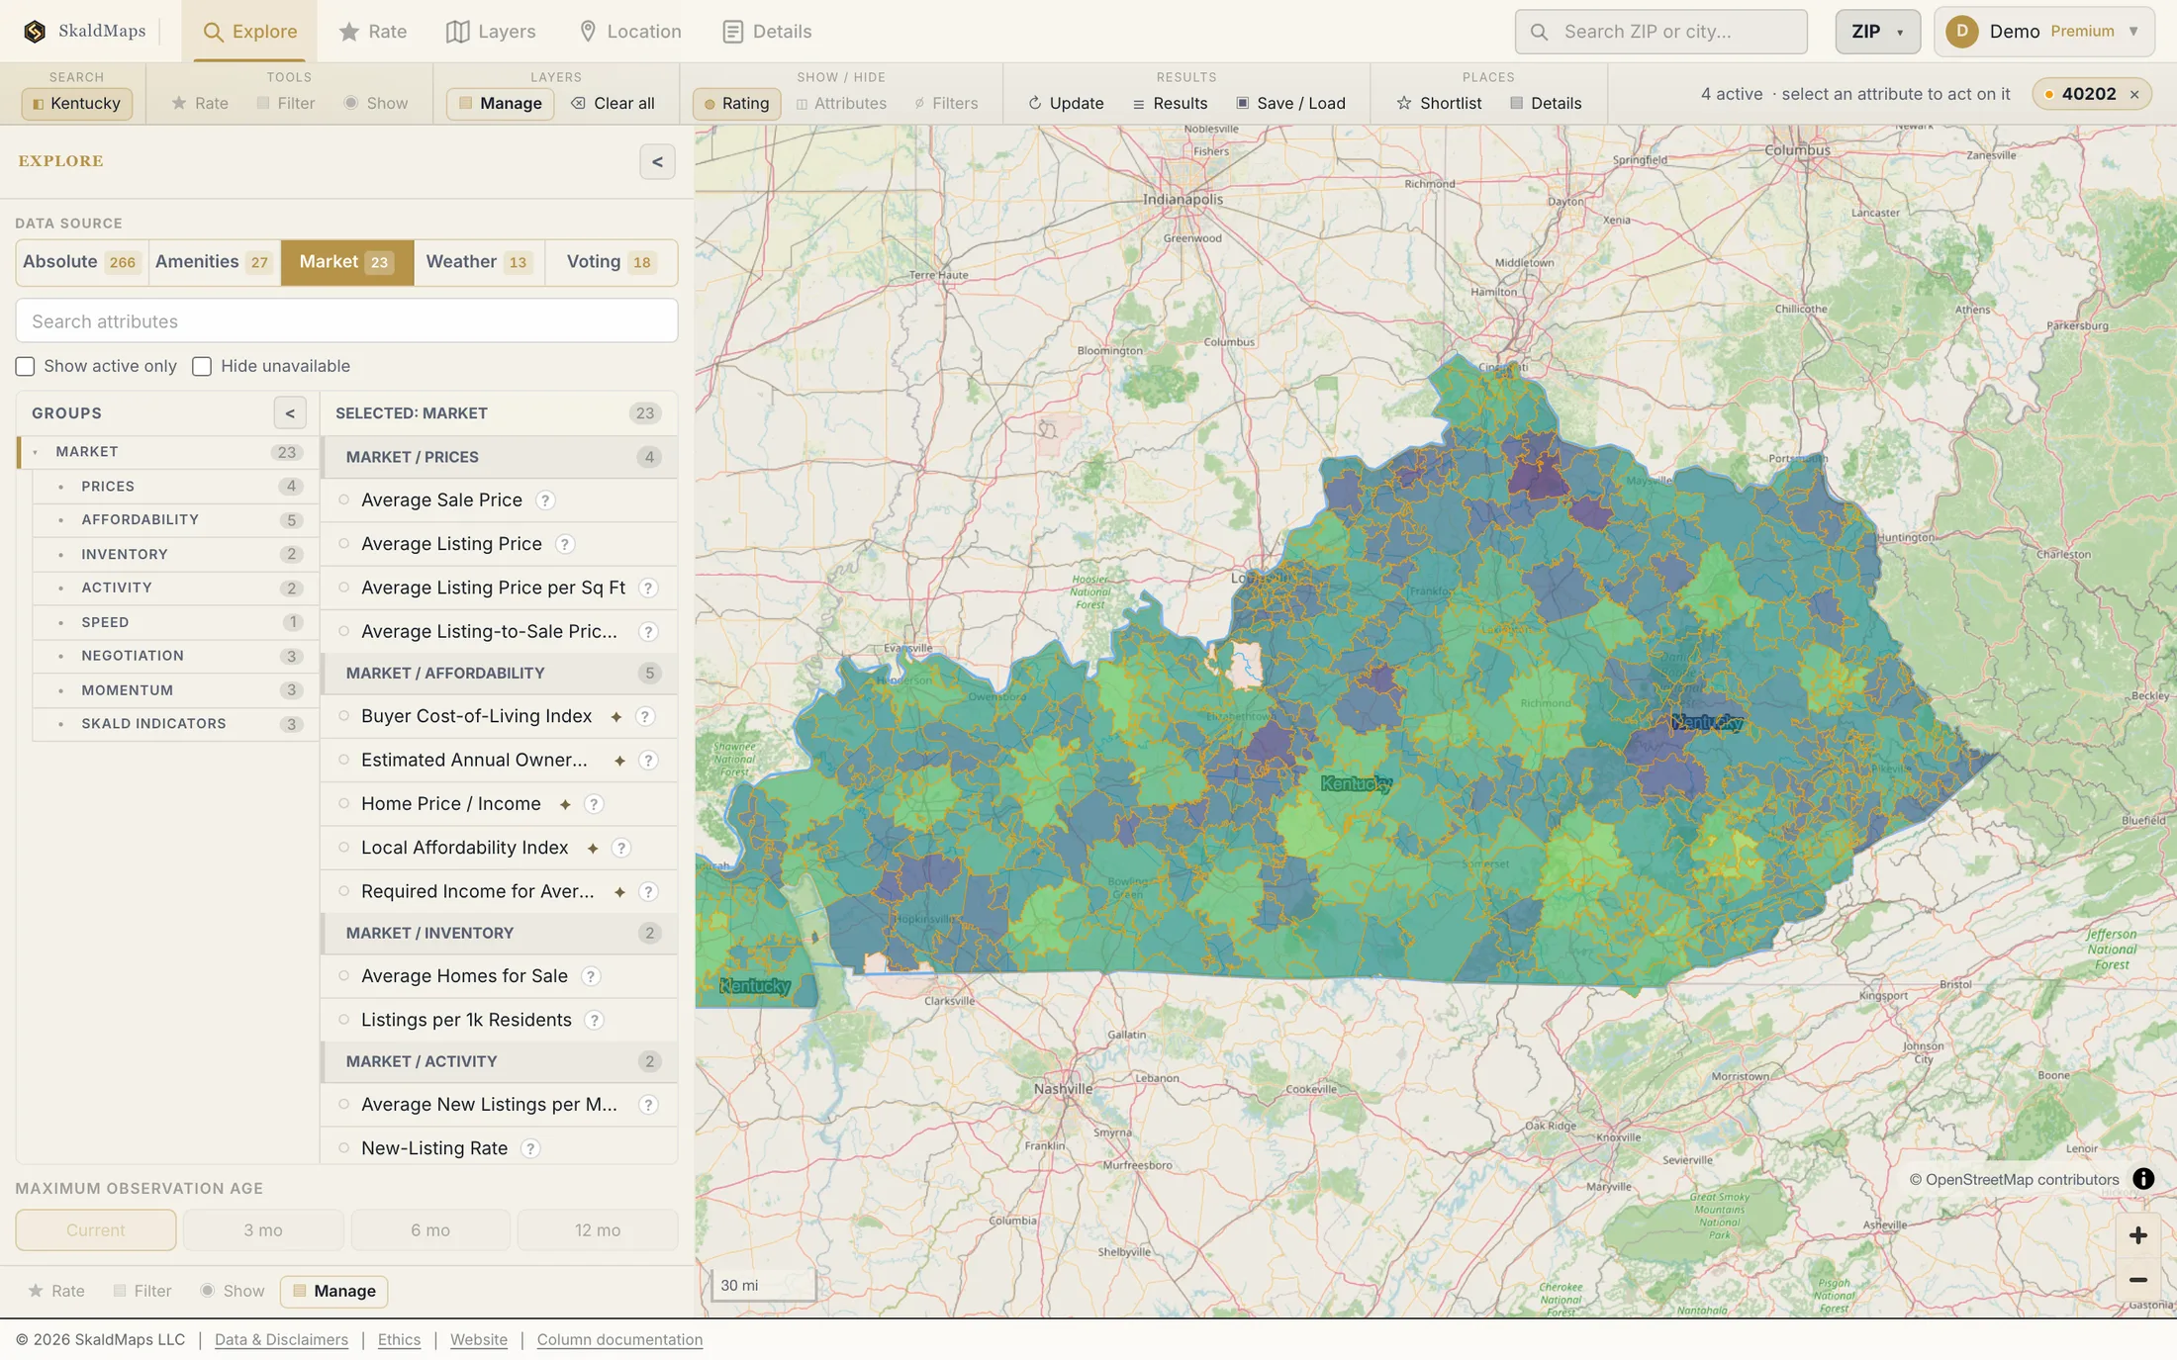Click the map info icon
Image resolution: width=2177 pixels, height=1360 pixels.
[x=2143, y=1179]
